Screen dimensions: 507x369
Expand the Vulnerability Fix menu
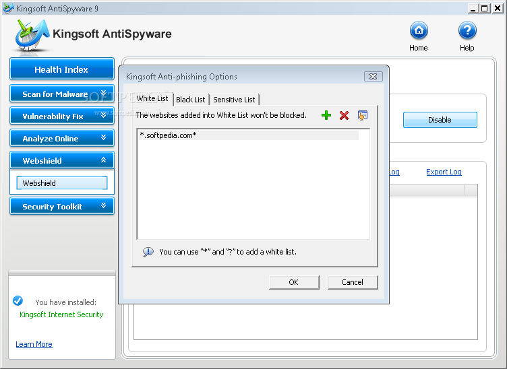tap(62, 116)
